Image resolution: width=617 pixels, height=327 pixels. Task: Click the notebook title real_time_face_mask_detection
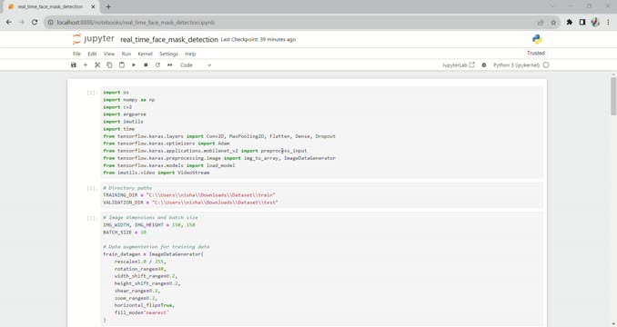(169, 39)
